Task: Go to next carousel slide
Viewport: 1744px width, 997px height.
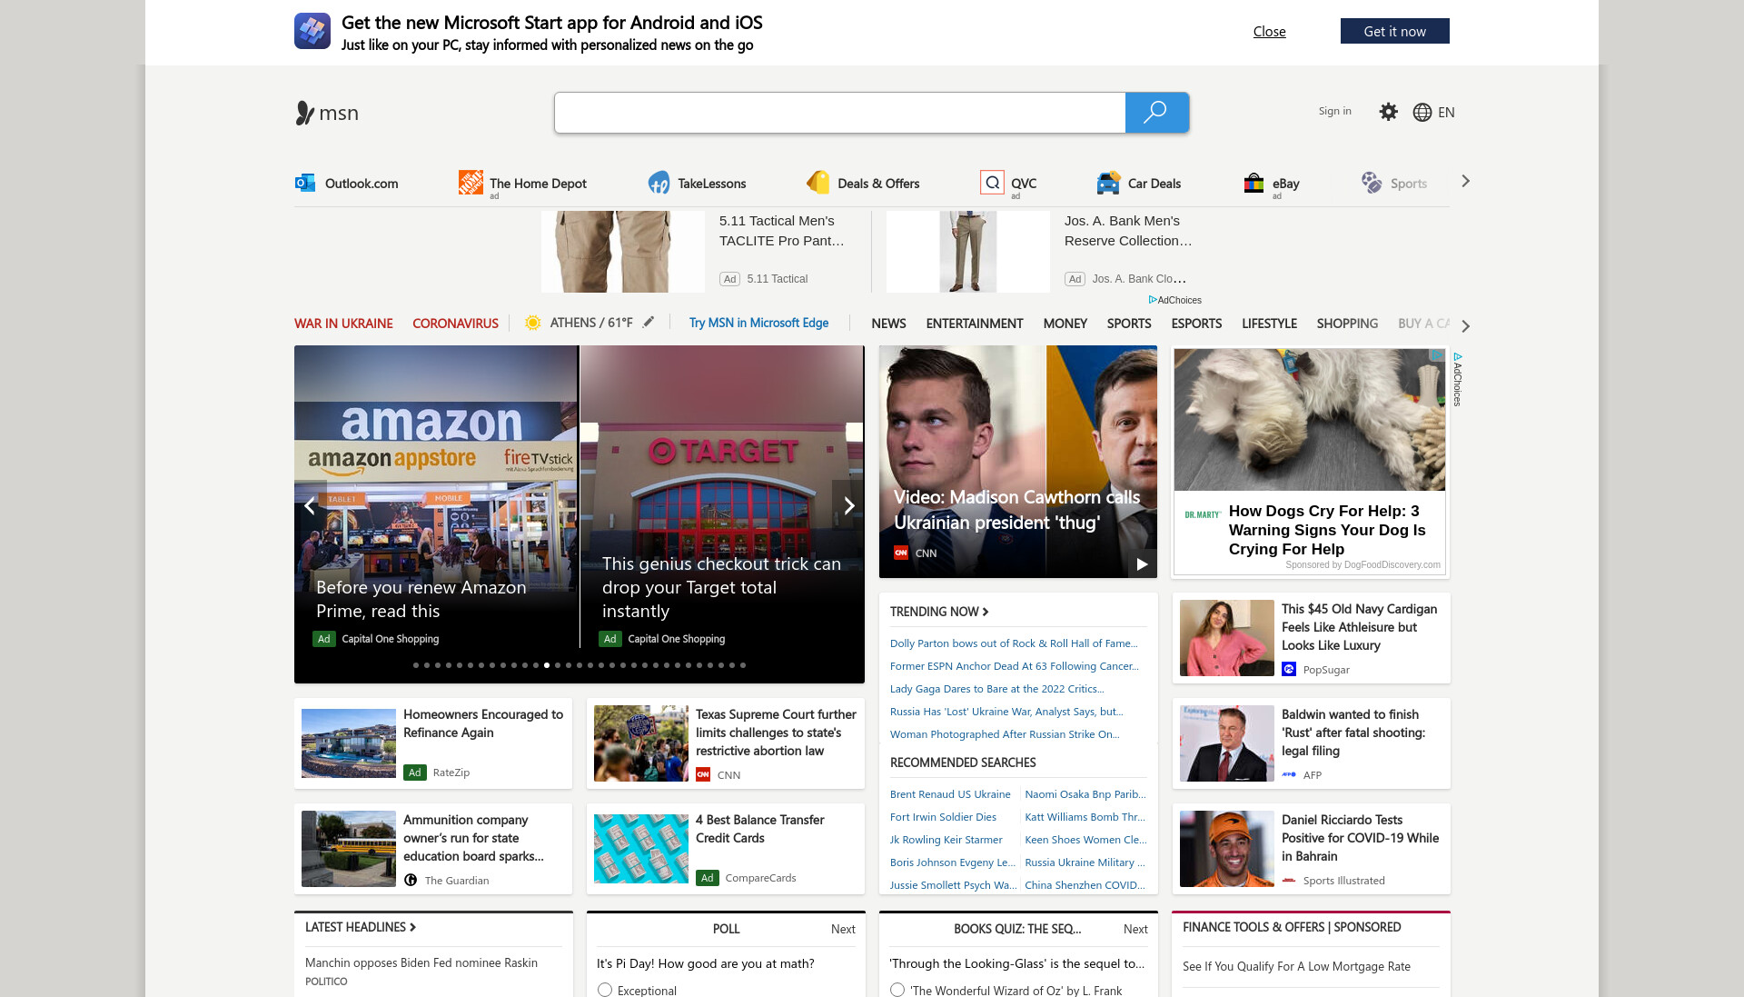Action: coord(848,505)
